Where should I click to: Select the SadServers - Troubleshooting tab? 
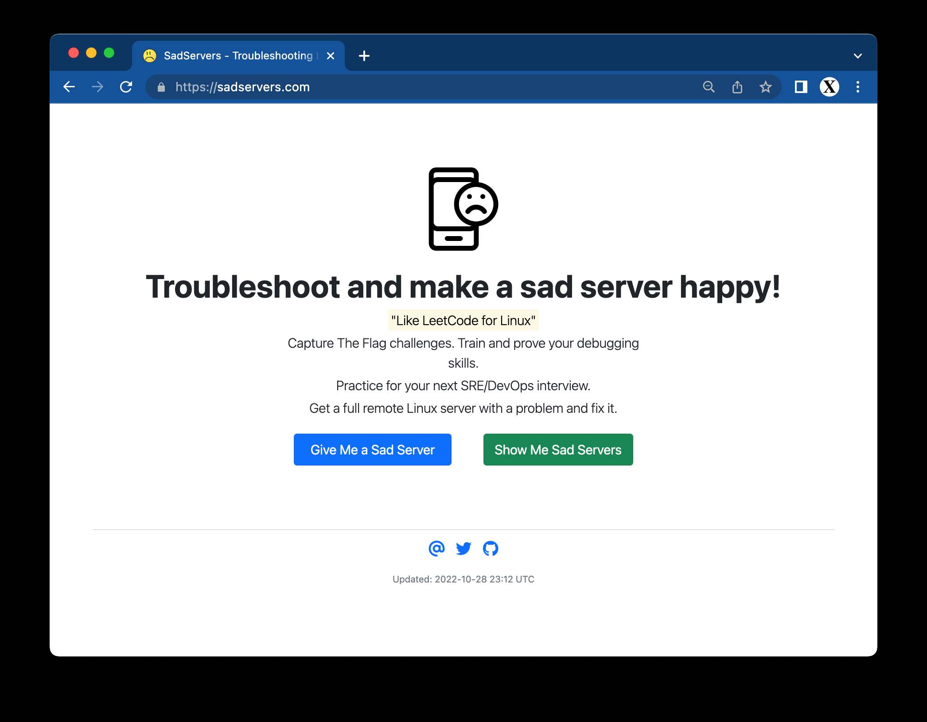click(x=238, y=56)
